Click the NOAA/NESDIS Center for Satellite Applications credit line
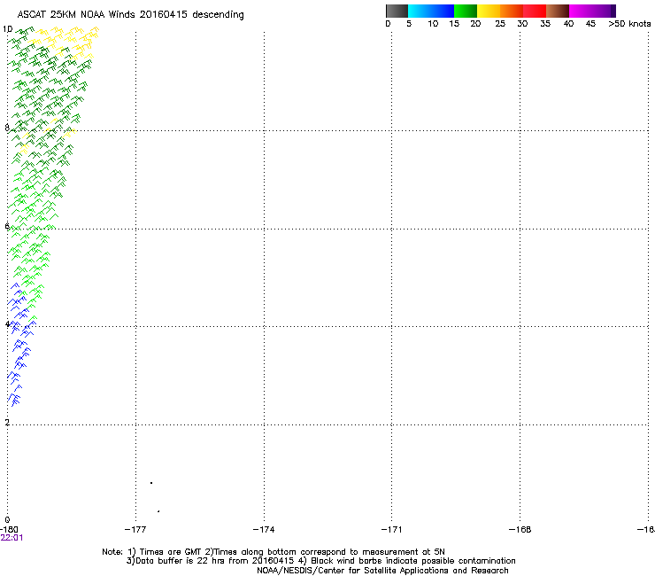The height and width of the screenshot is (576, 655). pyautogui.click(x=382, y=571)
